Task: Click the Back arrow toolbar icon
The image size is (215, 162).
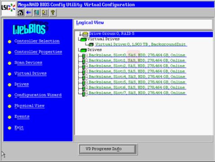Action: coord(28,13)
